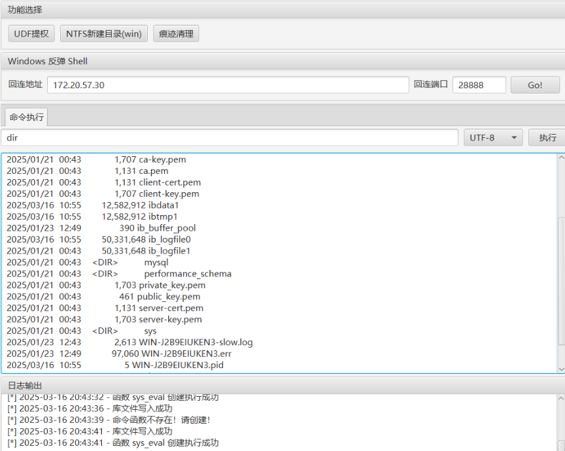The width and height of the screenshot is (565, 451).
Task: Click the 执行 button to run command
Action: click(547, 138)
